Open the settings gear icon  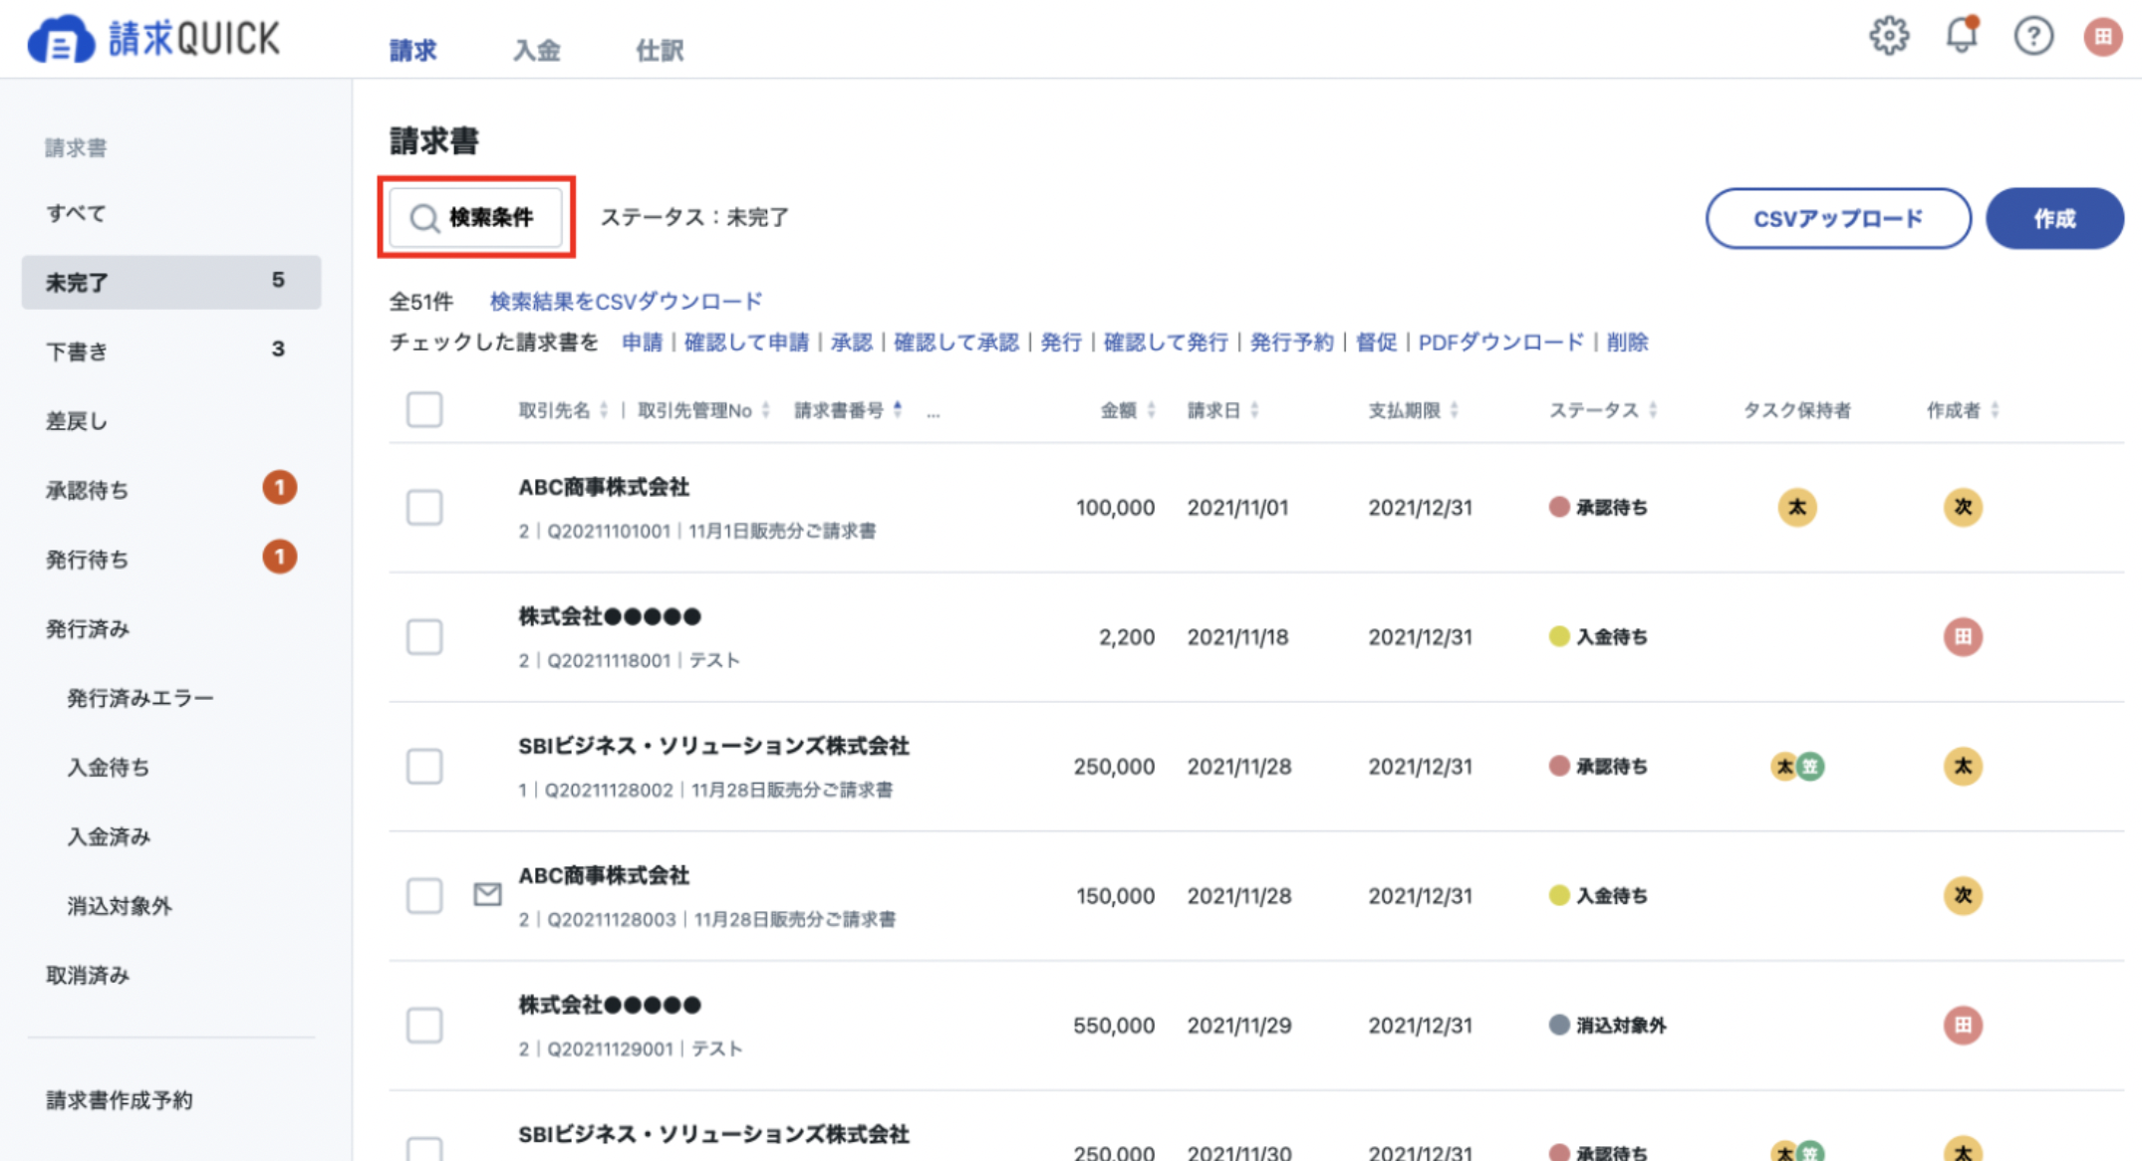click(1888, 37)
